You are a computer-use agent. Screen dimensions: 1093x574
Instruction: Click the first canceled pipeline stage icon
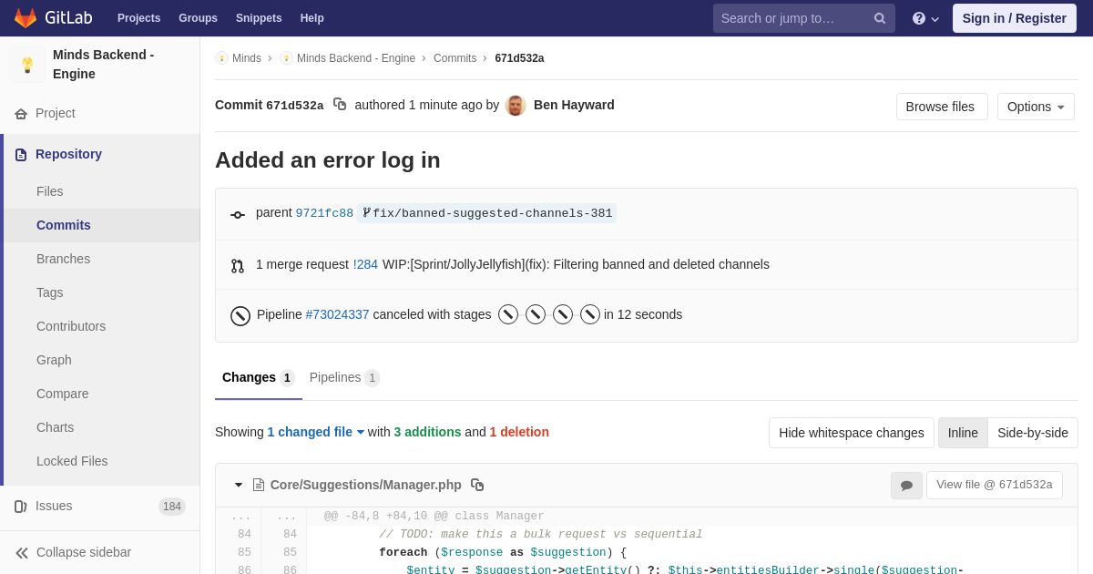(x=508, y=314)
